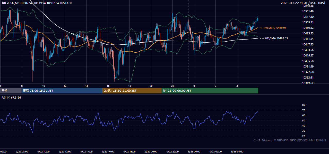Click price axis label 10475.53
The width and height of the screenshot is (329, 154).
coord(308,33)
